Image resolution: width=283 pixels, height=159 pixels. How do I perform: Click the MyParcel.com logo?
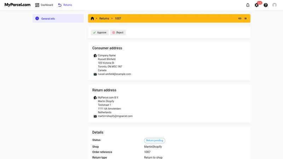[17, 5]
